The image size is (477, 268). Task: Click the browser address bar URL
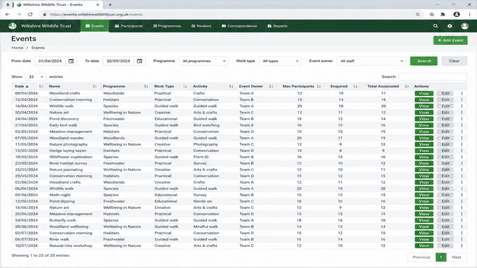(96, 14)
